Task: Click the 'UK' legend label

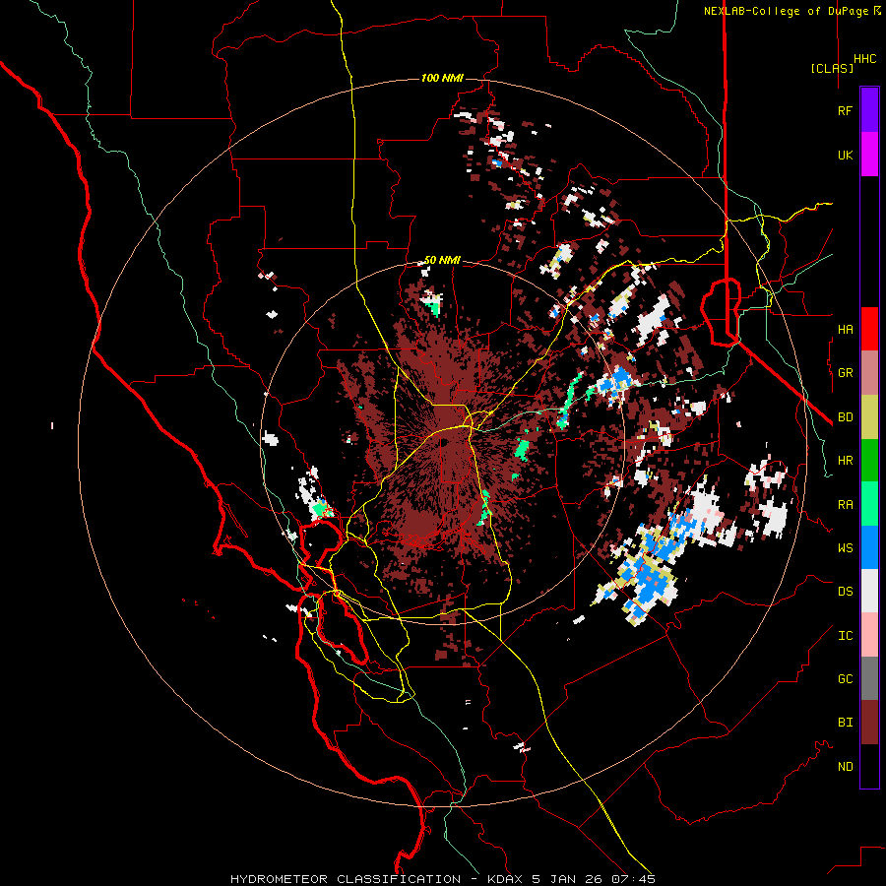Action: (845, 155)
